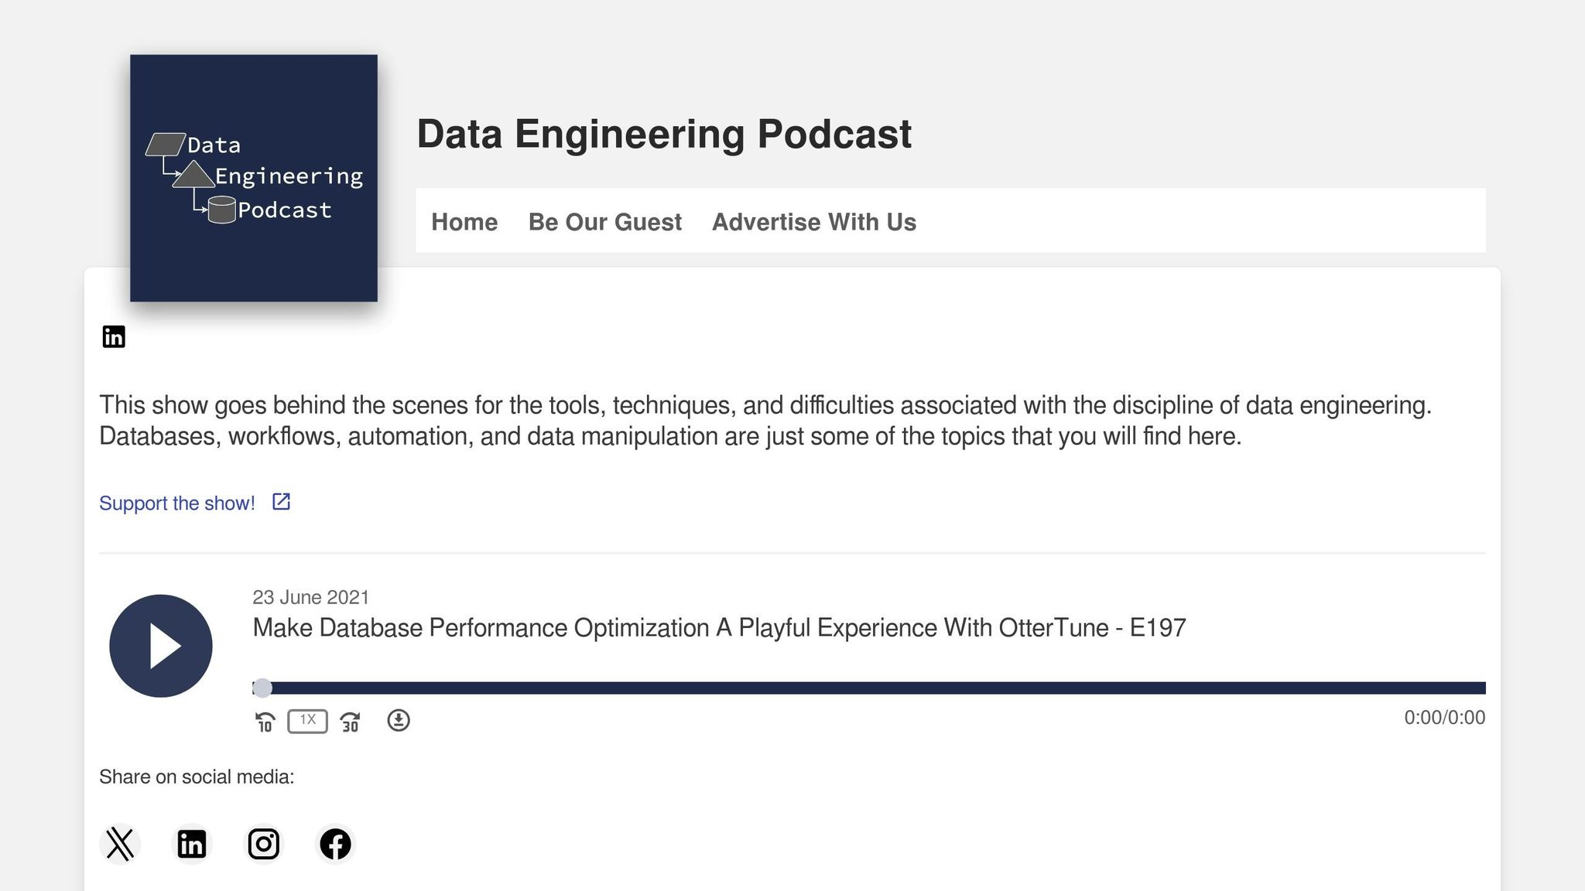Open Advertise With Us page
Viewport: 1585px width, 891px height.
click(x=813, y=222)
